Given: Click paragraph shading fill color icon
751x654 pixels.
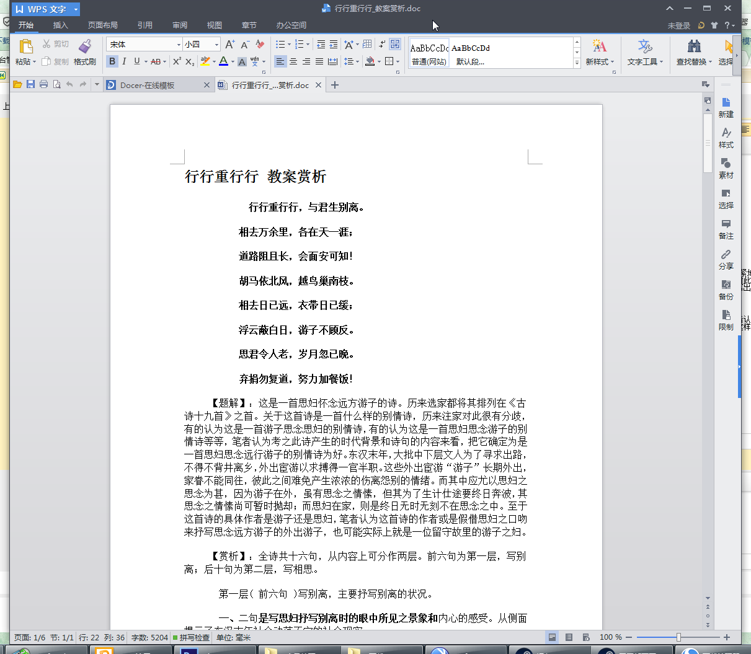Looking at the screenshot, I should point(370,61).
